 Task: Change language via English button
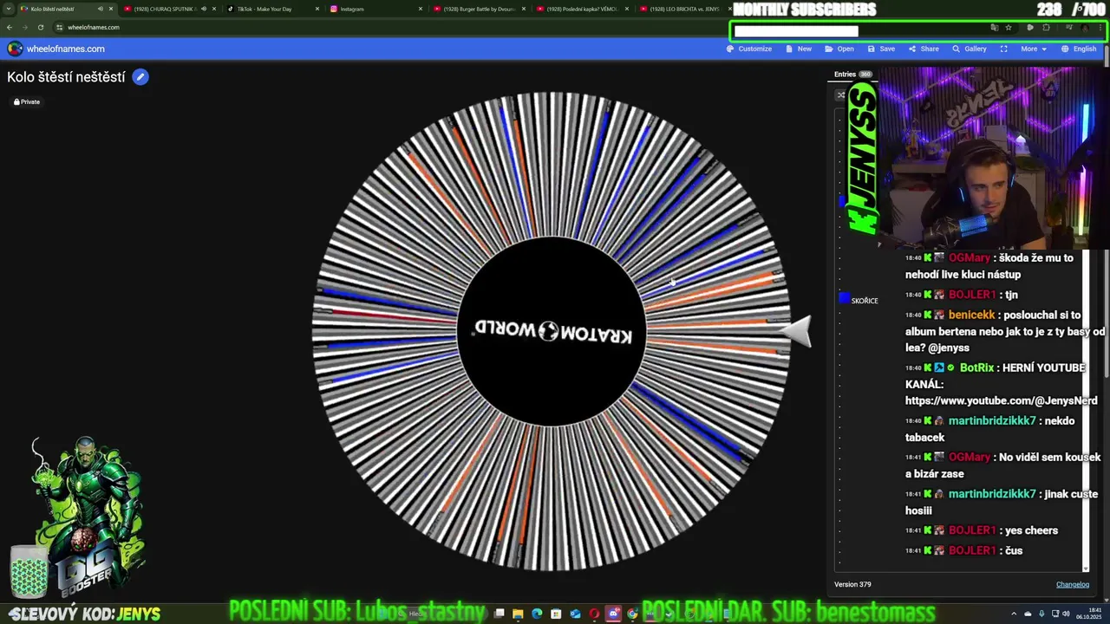1079,49
